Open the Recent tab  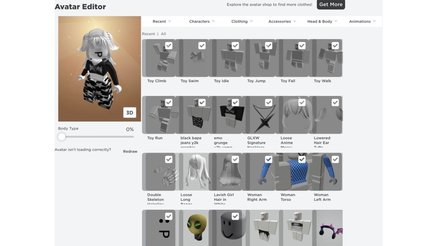(162, 21)
